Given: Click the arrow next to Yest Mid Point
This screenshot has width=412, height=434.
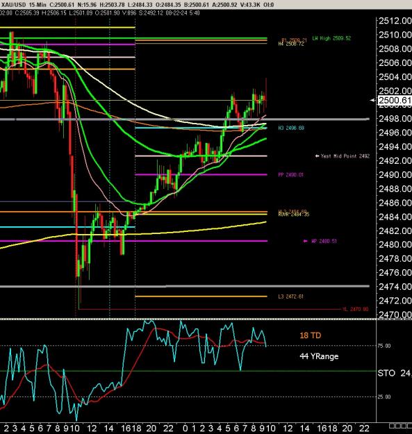Looking at the screenshot, I should pos(318,156).
